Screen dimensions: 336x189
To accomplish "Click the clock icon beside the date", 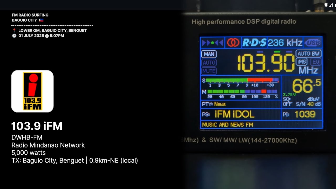I will click(x=14, y=36).
